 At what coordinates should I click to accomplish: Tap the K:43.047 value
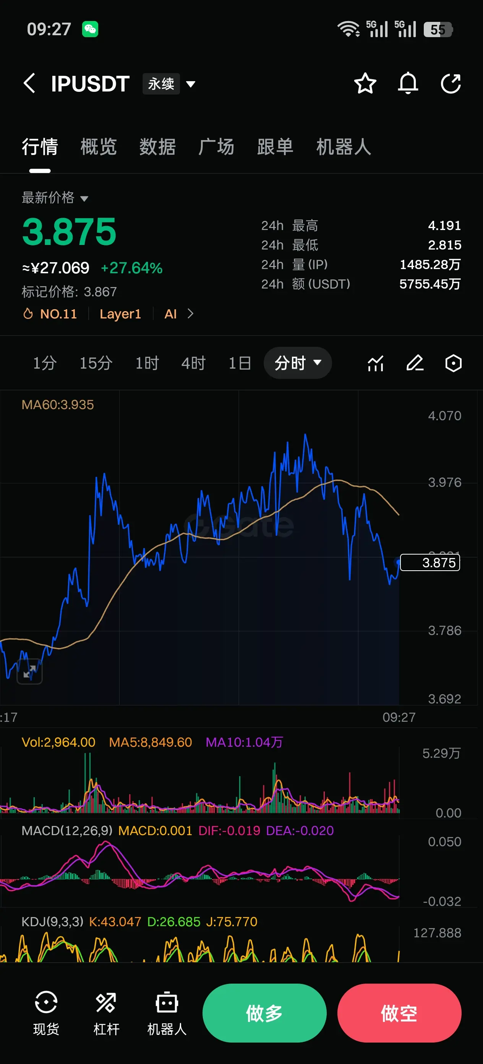[115, 922]
